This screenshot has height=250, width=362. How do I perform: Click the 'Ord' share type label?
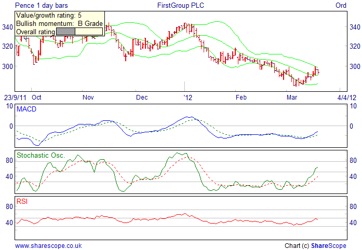[341, 5]
